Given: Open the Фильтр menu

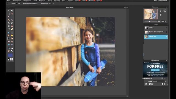Looking at the screenshot, I should [x=50, y=1].
